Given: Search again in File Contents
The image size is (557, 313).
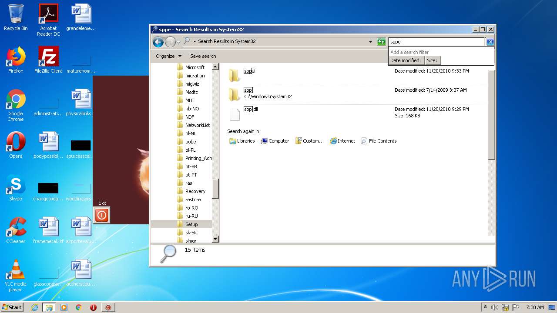Looking at the screenshot, I should (379, 141).
